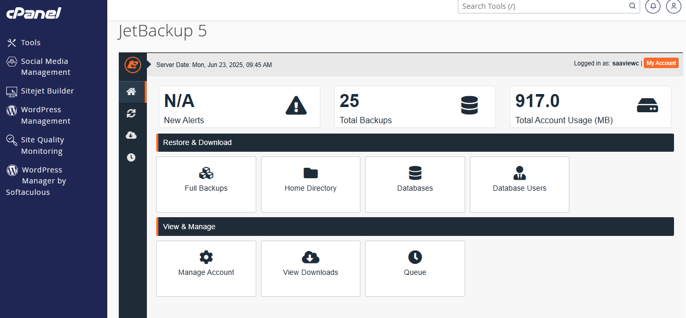Click the Home Directory folder icon
The height and width of the screenshot is (318, 686).
tap(310, 173)
